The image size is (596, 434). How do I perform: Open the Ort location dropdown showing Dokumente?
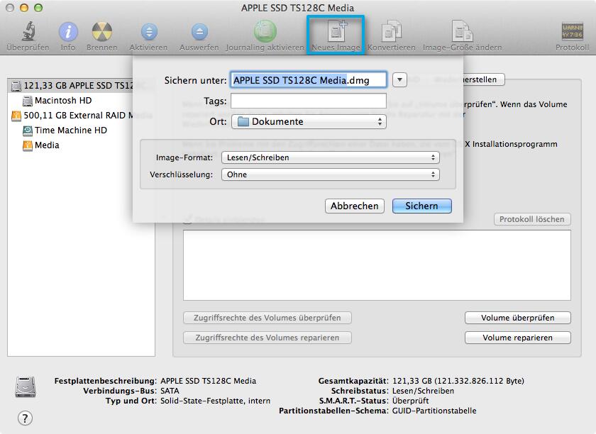308,121
